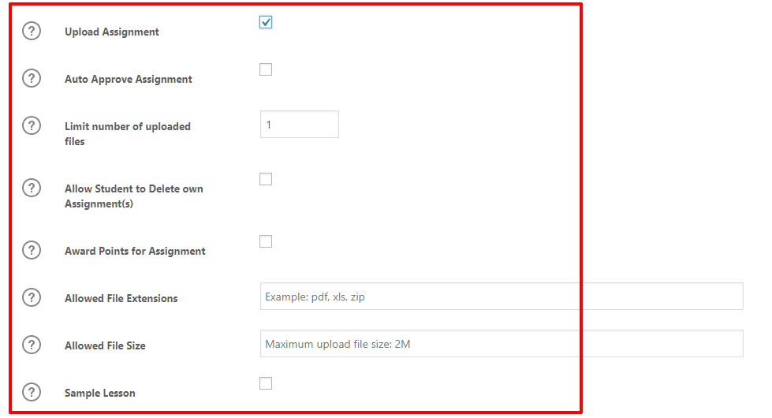Viewport: 772px width, 418px height.
Task: Enable Award Points for Assignment checkbox
Action: [266, 241]
